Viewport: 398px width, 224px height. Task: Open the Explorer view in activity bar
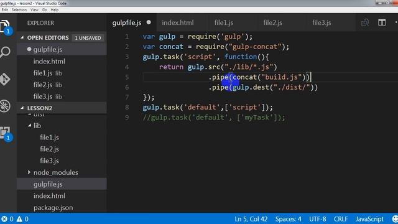5,27
